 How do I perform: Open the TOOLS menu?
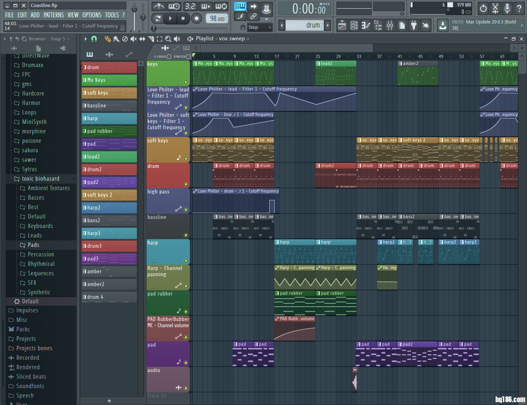[112, 15]
